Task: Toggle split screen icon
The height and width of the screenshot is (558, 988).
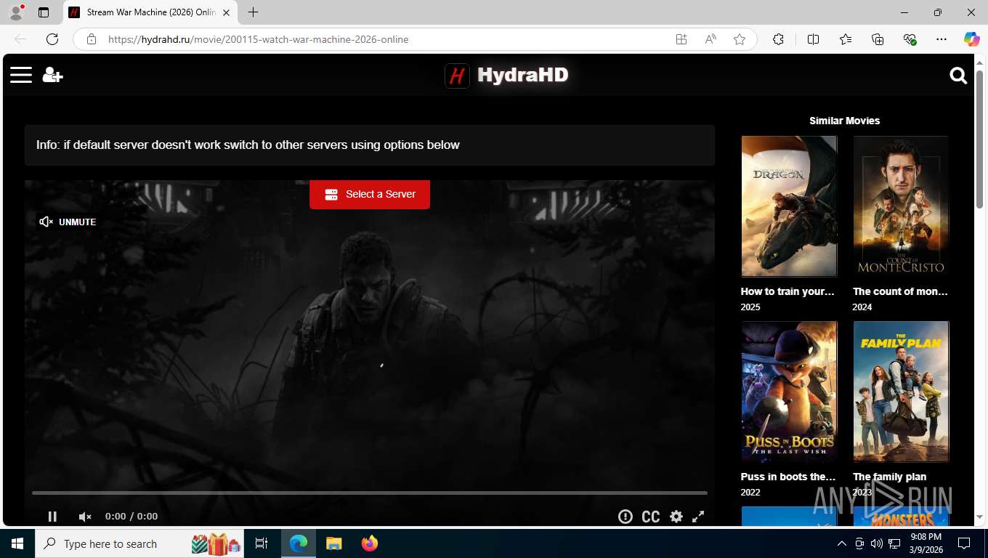Action: 813,39
